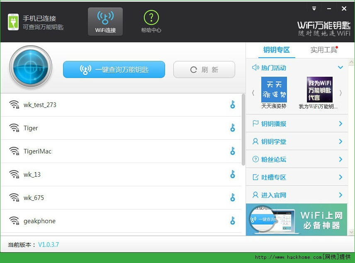Click WiFi signal icon of wk_13

click(14, 174)
